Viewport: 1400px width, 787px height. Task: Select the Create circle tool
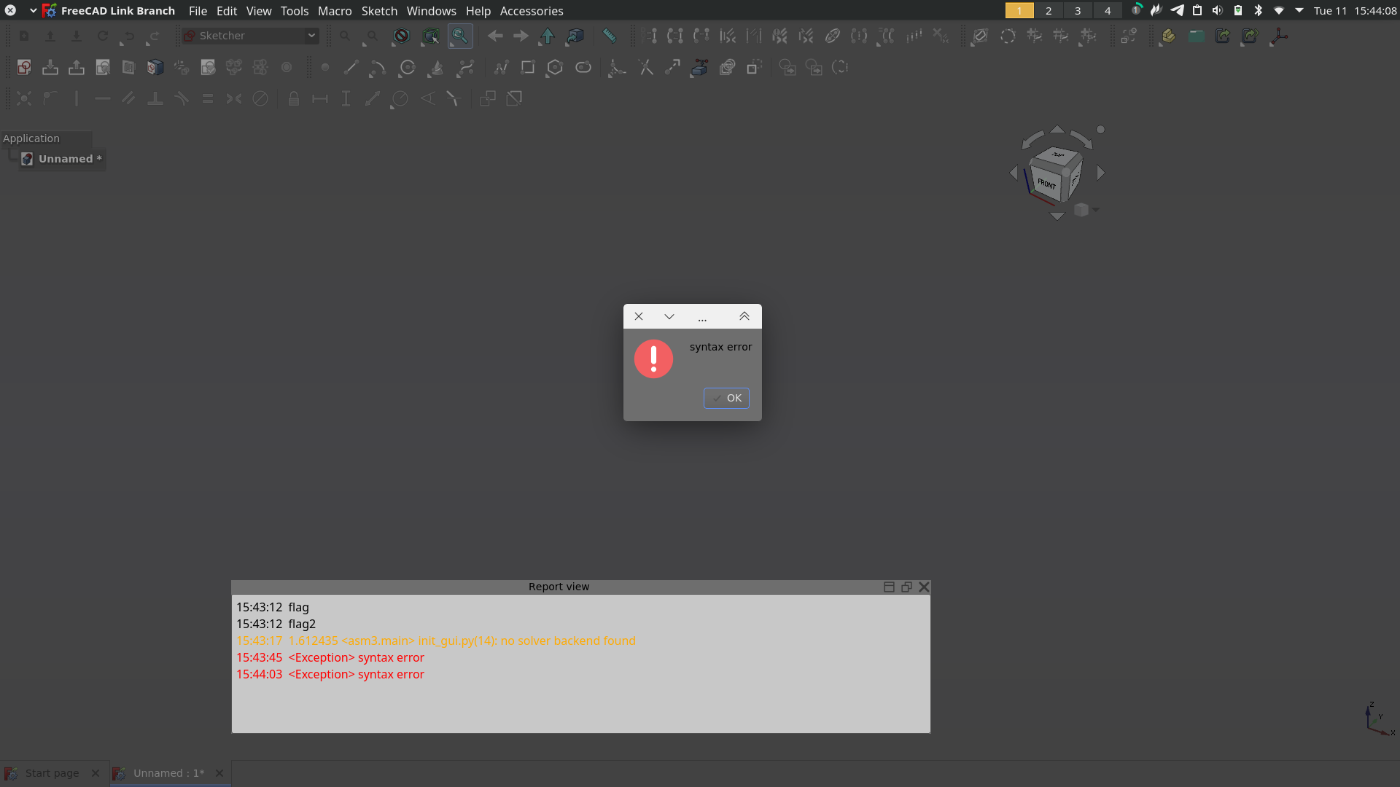[x=406, y=67]
